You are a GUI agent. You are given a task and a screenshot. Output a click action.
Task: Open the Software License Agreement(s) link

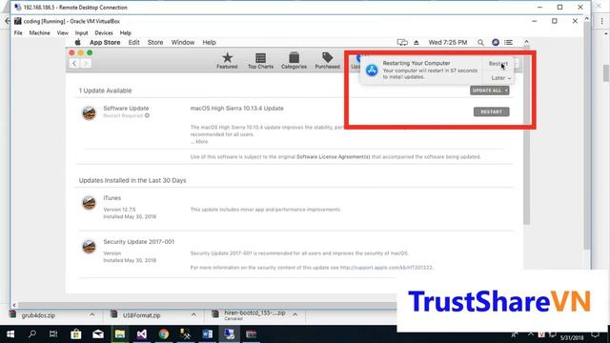coord(334,156)
